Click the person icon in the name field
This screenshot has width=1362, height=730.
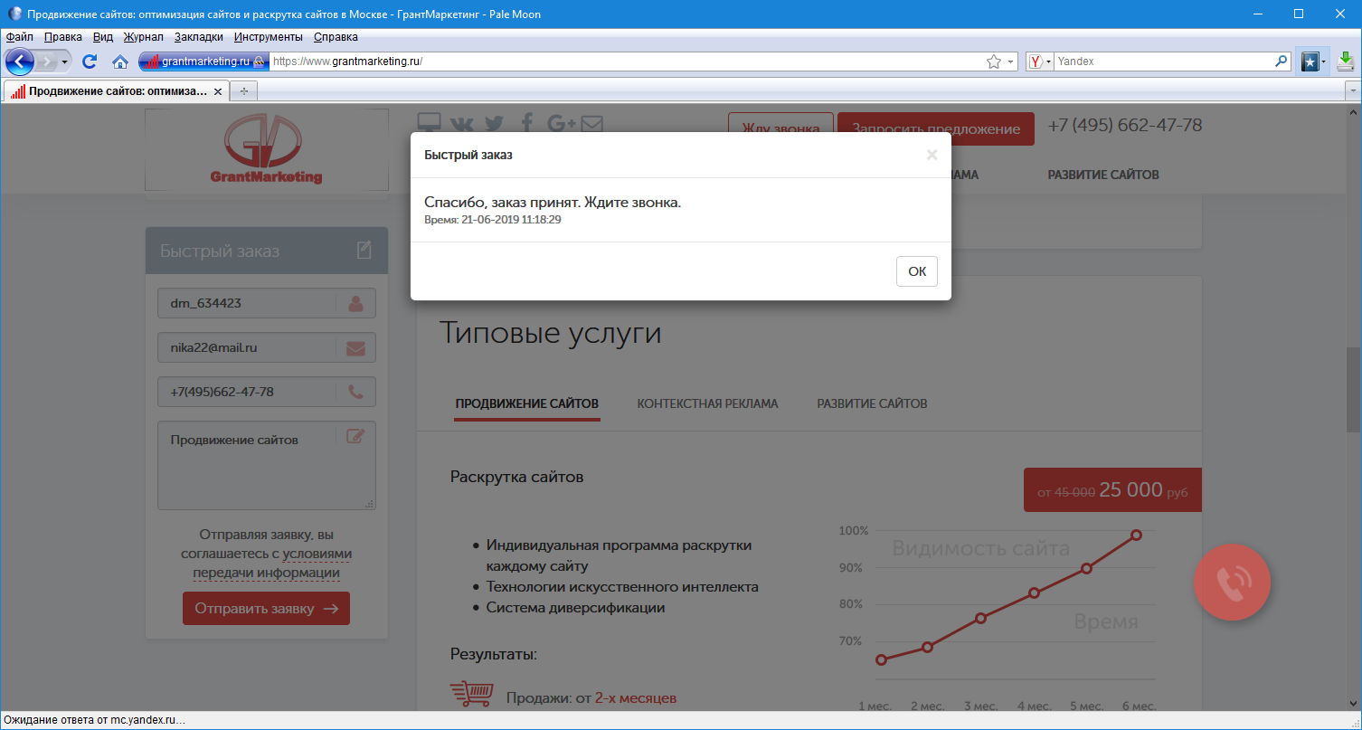[356, 304]
